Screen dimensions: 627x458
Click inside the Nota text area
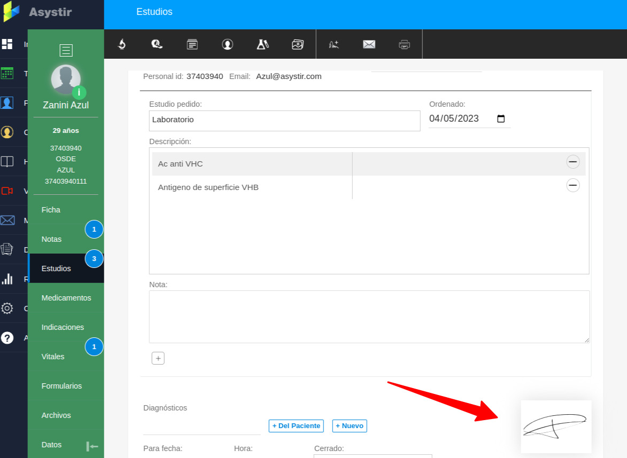pos(369,317)
